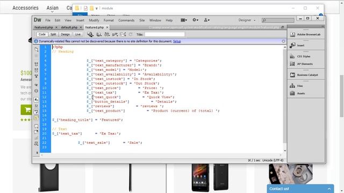Open the File menu in Dreamweaver

pos(48,20)
